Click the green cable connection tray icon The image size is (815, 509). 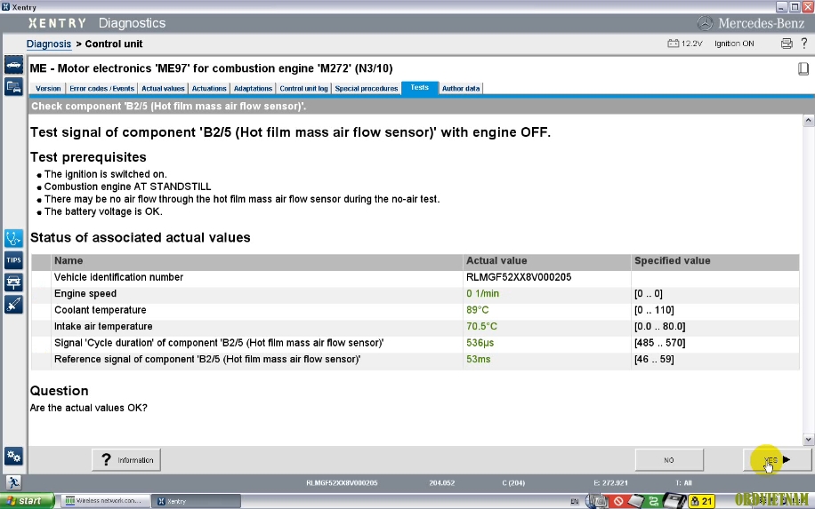tap(654, 501)
